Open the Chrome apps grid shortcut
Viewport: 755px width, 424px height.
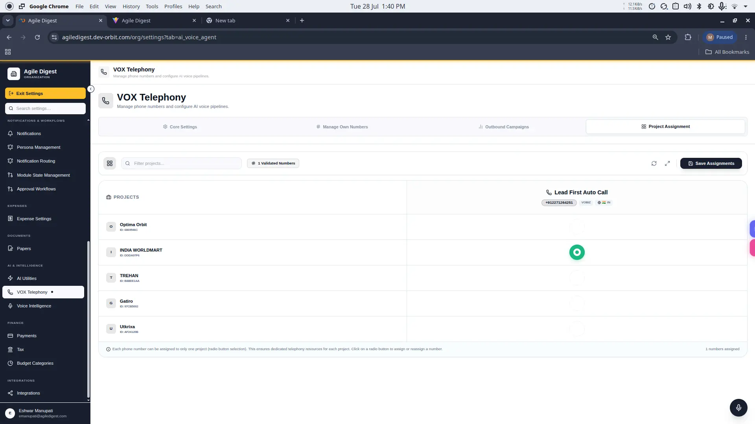coord(8,52)
